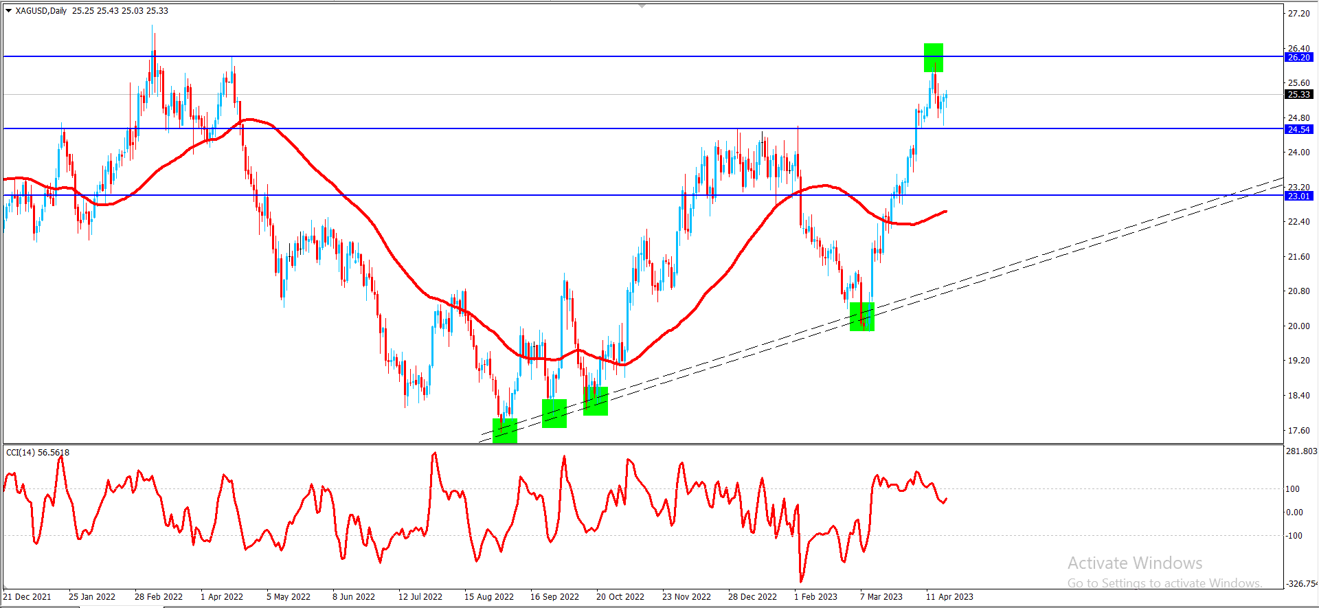Select the middle green rectangle near September 2022
This screenshot has height=608, width=1319.
pos(554,414)
